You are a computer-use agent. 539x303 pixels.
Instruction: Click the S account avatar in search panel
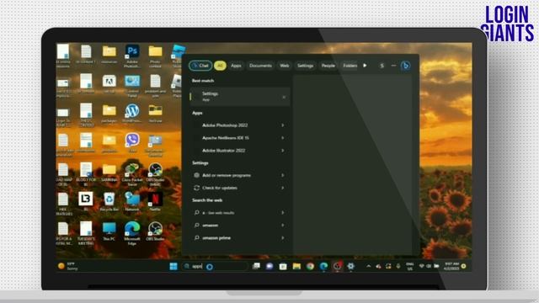[382, 66]
